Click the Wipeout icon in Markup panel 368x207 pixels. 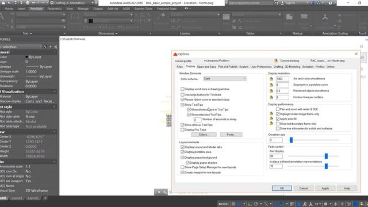click(289, 17)
